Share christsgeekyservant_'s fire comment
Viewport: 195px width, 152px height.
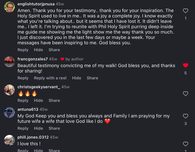(54, 100)
